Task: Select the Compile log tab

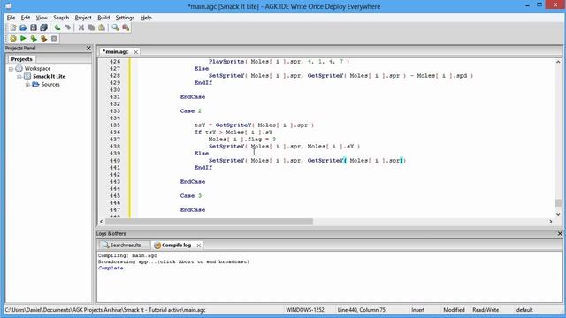Action: coord(177,246)
